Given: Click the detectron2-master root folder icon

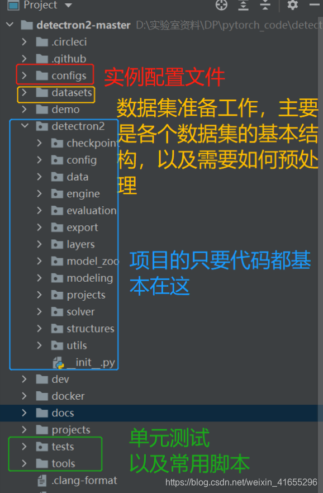Looking at the screenshot, I should click(27, 25).
